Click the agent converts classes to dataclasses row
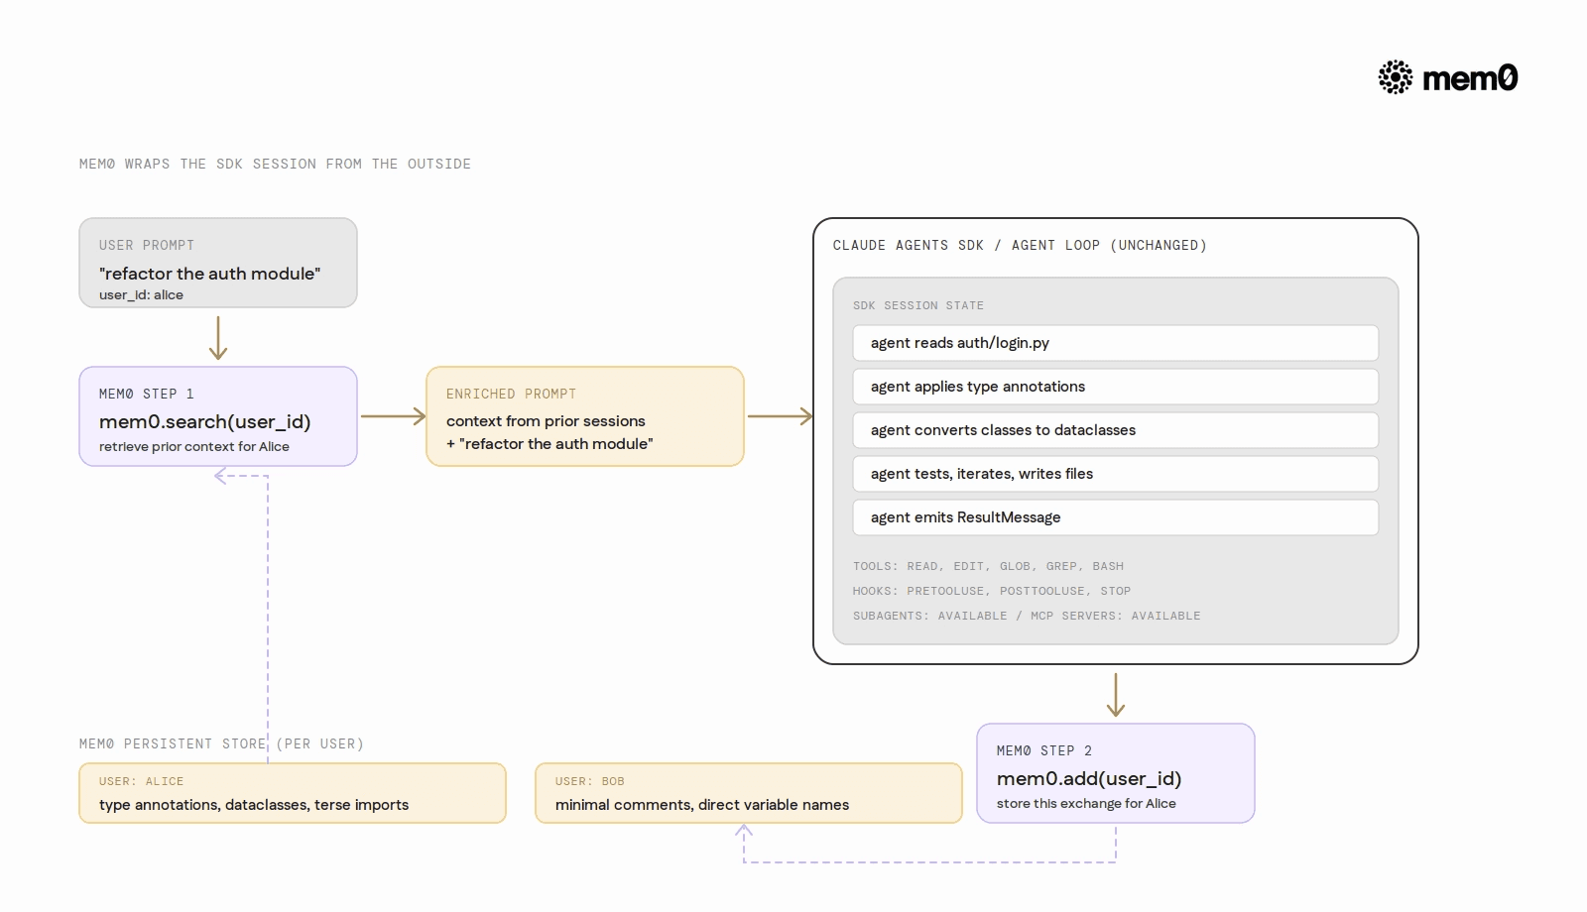Viewport: 1587px width, 912px height. pyautogui.click(x=1116, y=430)
